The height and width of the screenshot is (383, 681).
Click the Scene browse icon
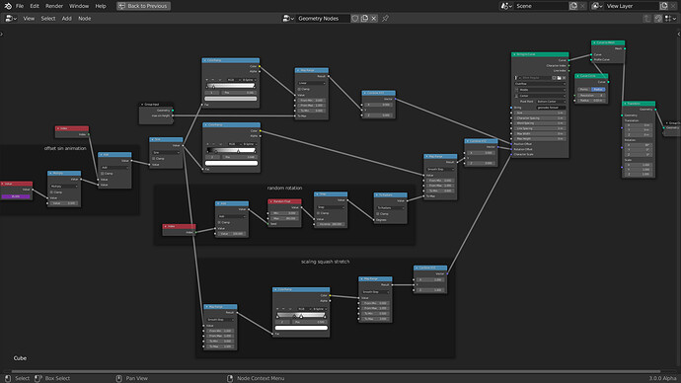pos(506,6)
